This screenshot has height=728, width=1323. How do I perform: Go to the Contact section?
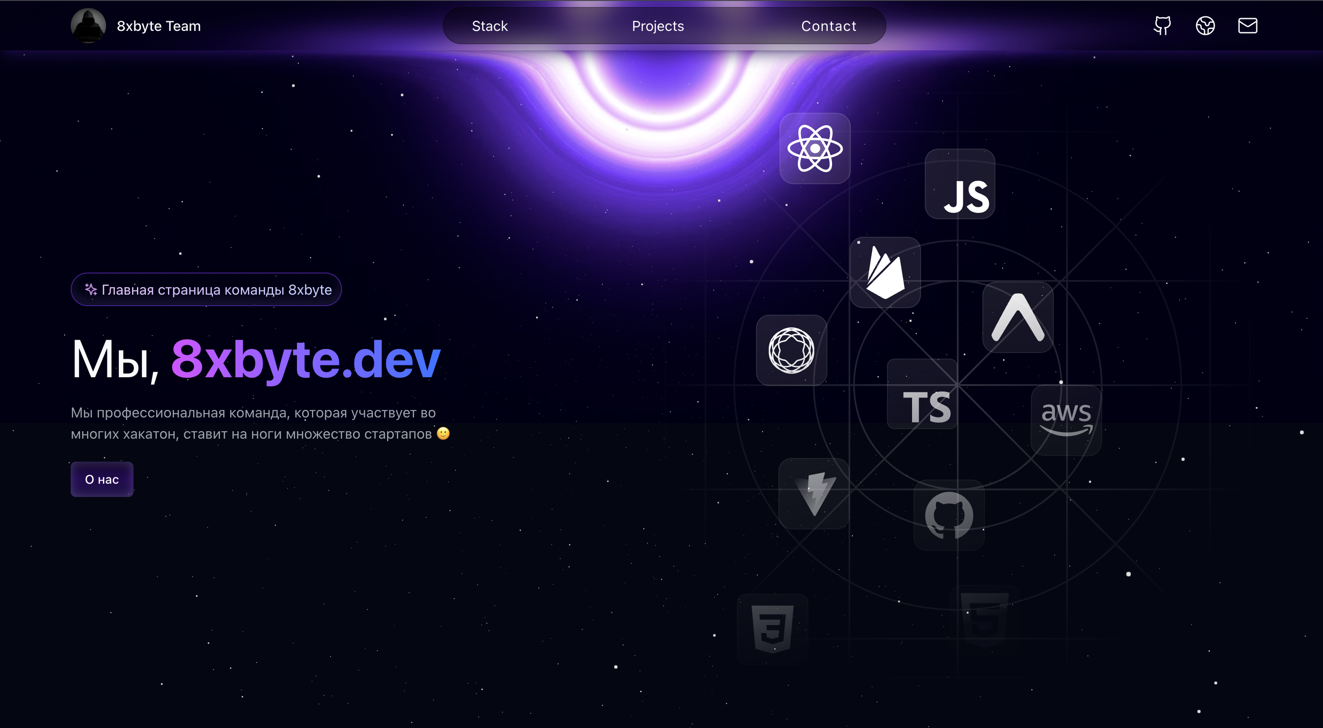(829, 26)
